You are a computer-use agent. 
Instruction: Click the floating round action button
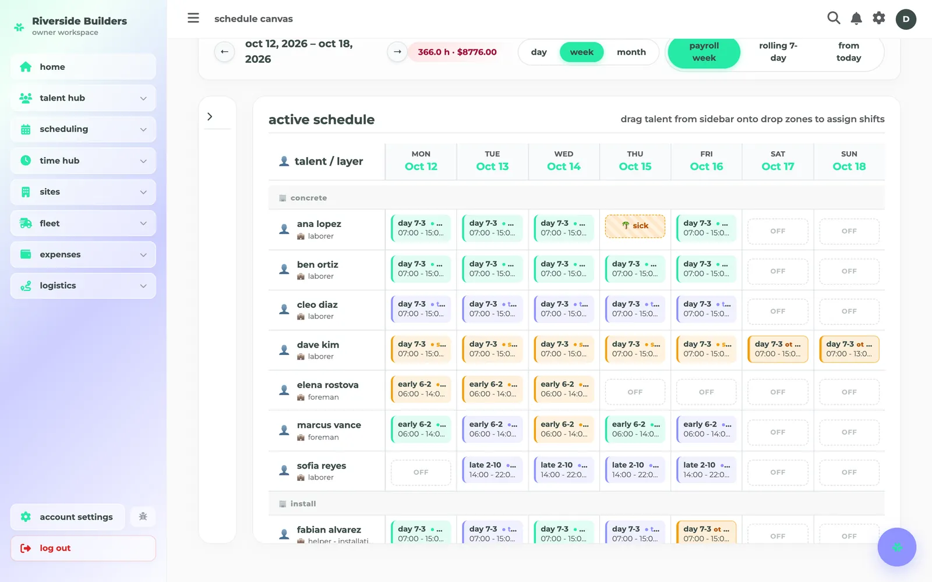coord(897,547)
